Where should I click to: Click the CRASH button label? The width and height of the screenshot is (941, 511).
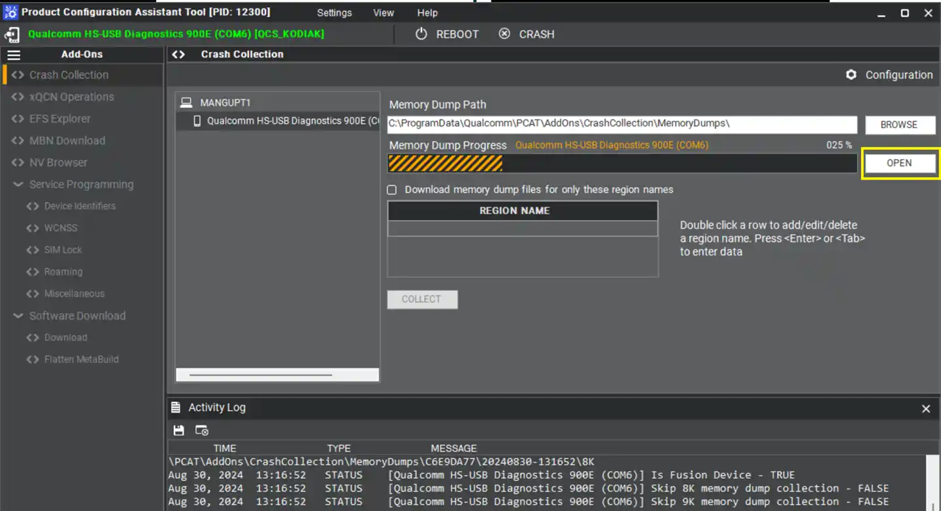[x=537, y=35]
